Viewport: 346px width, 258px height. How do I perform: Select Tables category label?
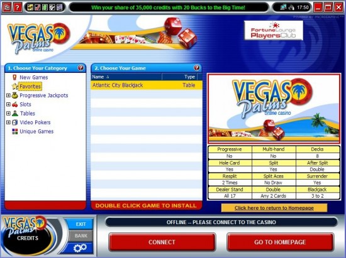(28, 114)
